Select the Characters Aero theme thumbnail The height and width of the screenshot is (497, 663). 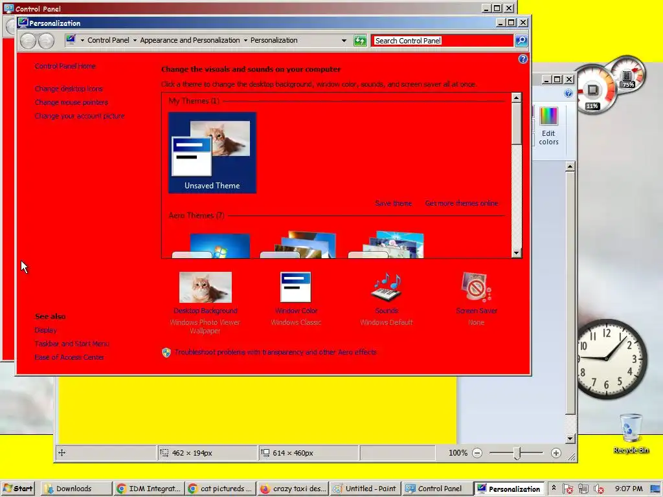[386, 244]
